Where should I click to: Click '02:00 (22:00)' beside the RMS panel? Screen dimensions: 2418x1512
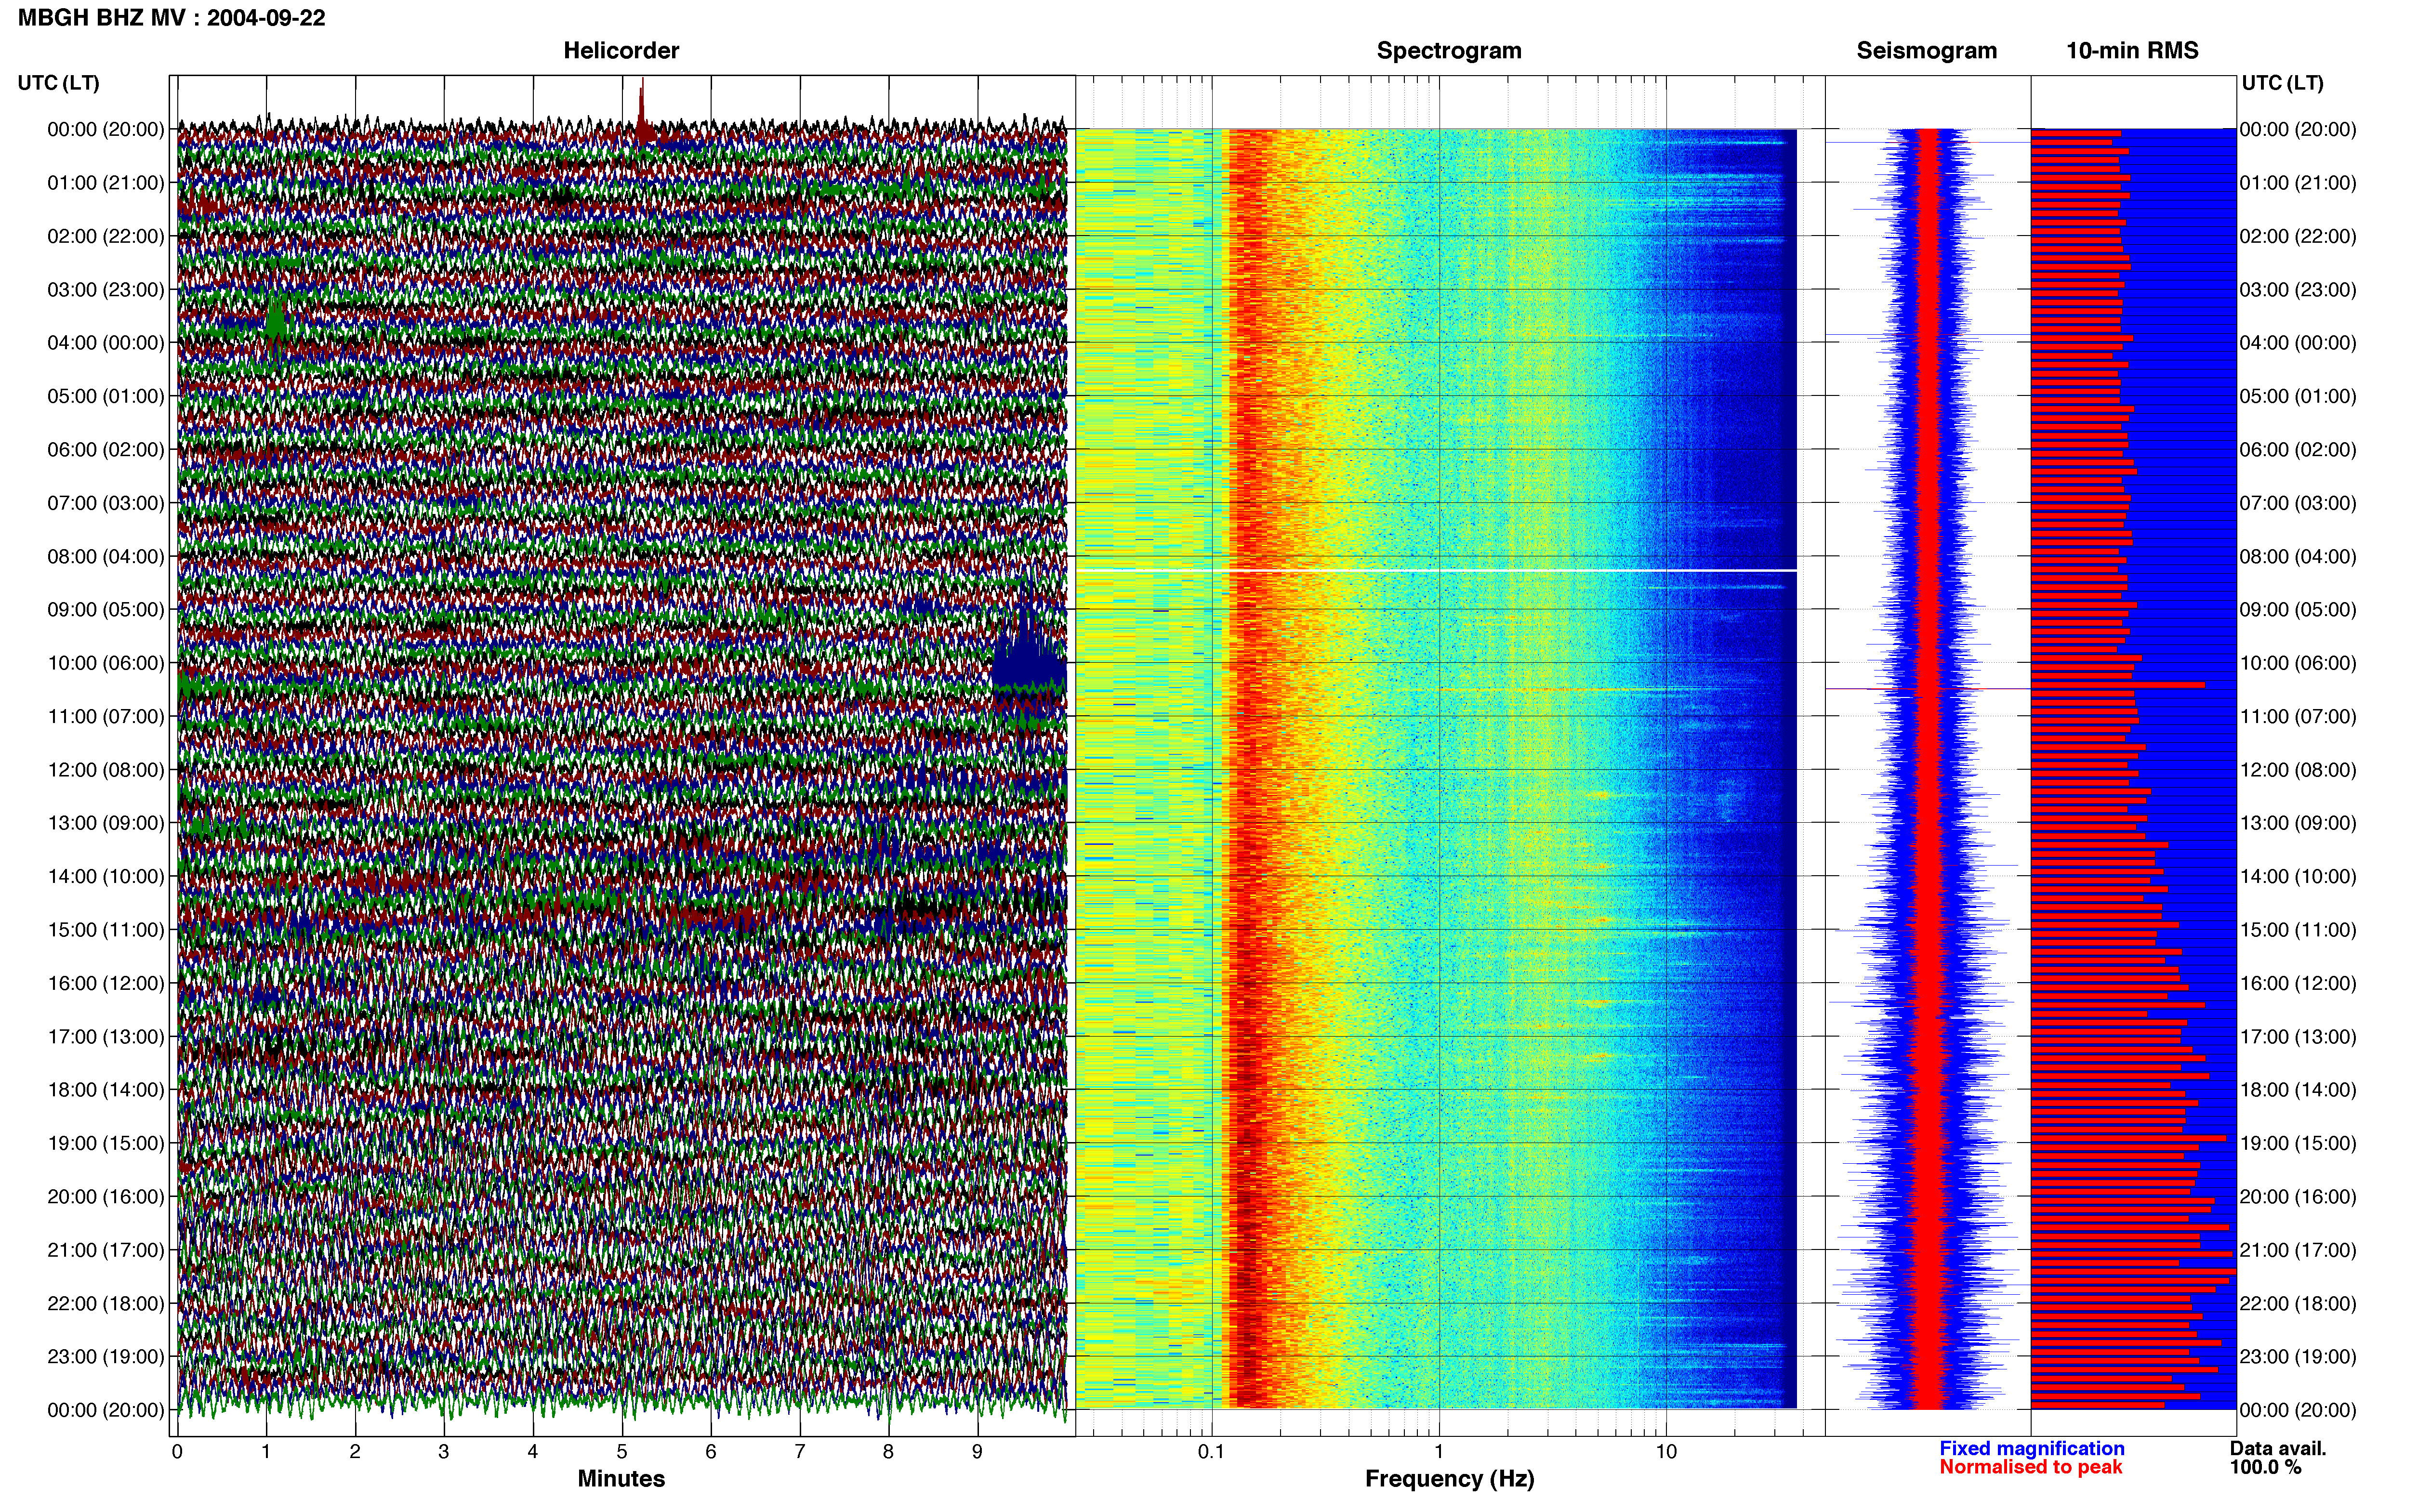[x=2298, y=237]
